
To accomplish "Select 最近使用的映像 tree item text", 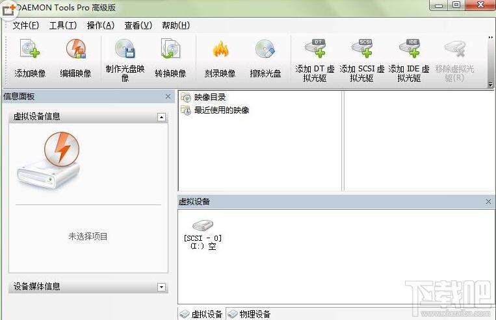I will 222,110.
